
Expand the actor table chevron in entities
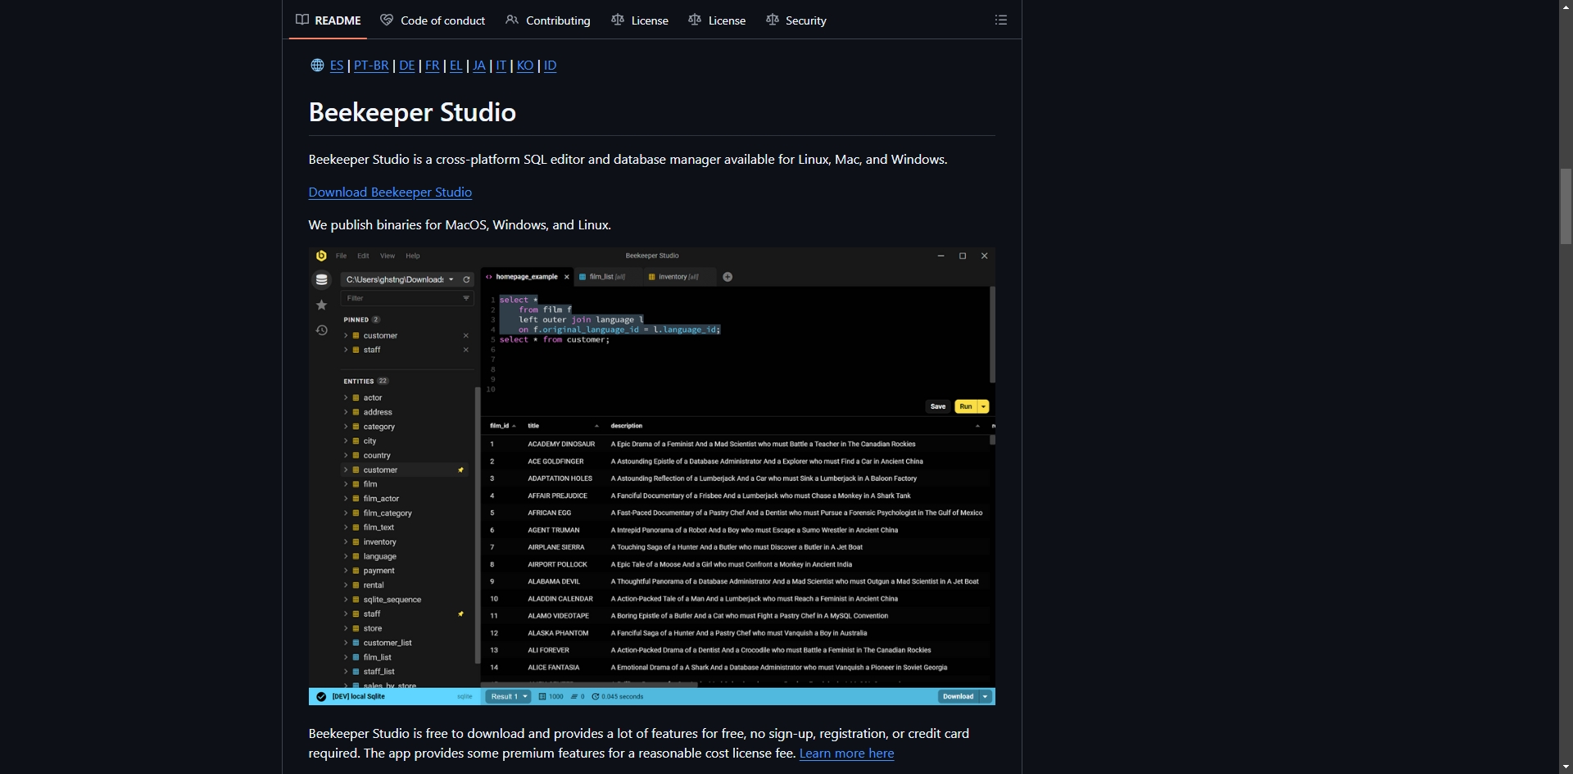point(346,398)
